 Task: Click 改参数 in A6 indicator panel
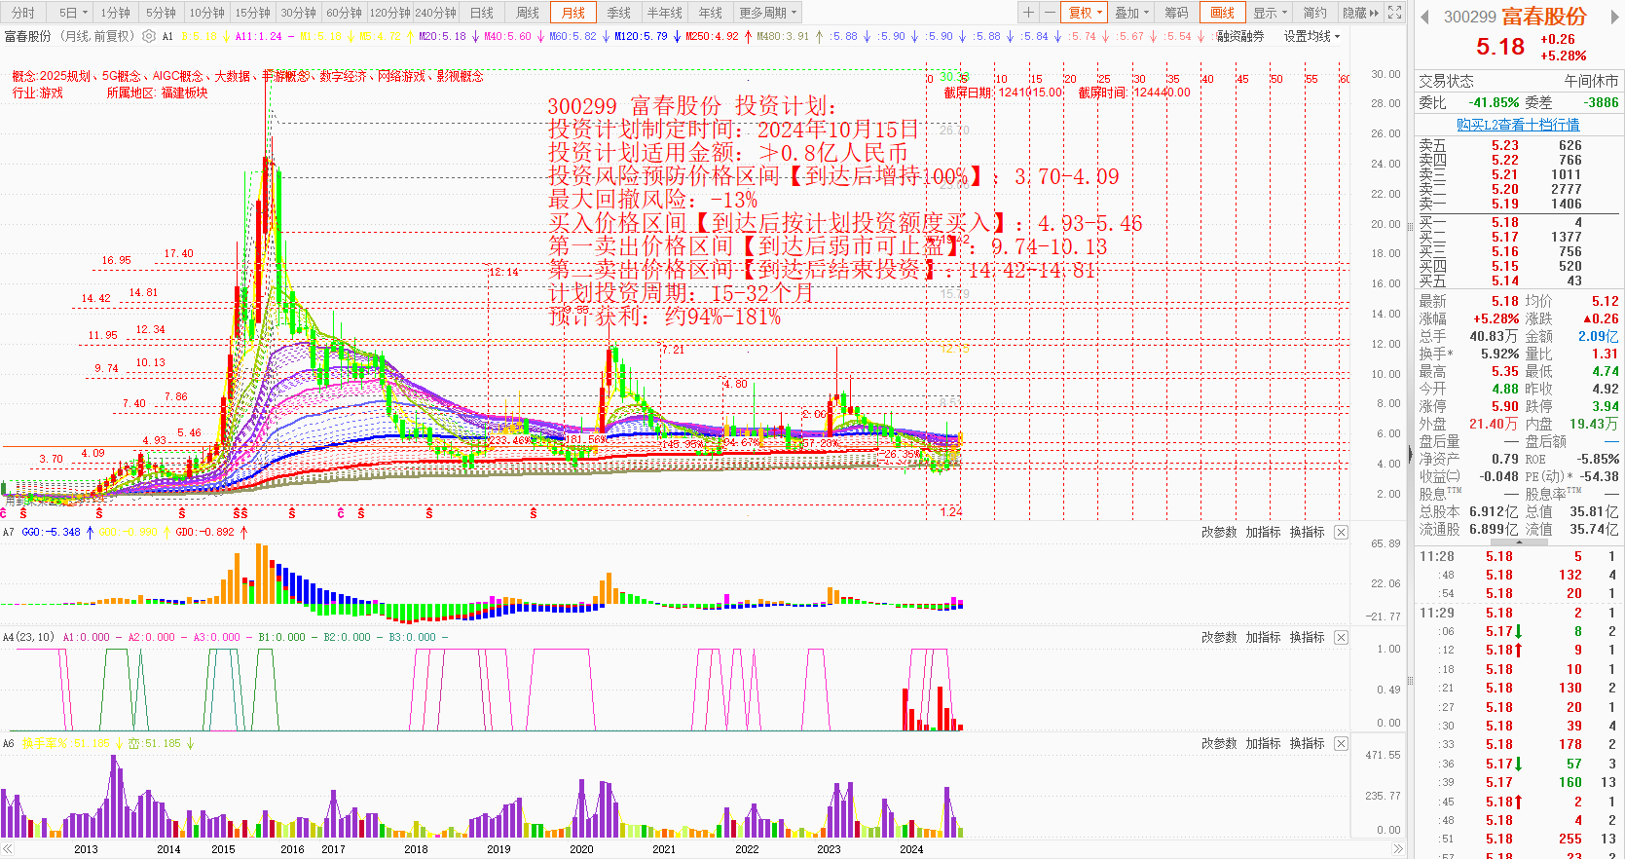(1218, 743)
